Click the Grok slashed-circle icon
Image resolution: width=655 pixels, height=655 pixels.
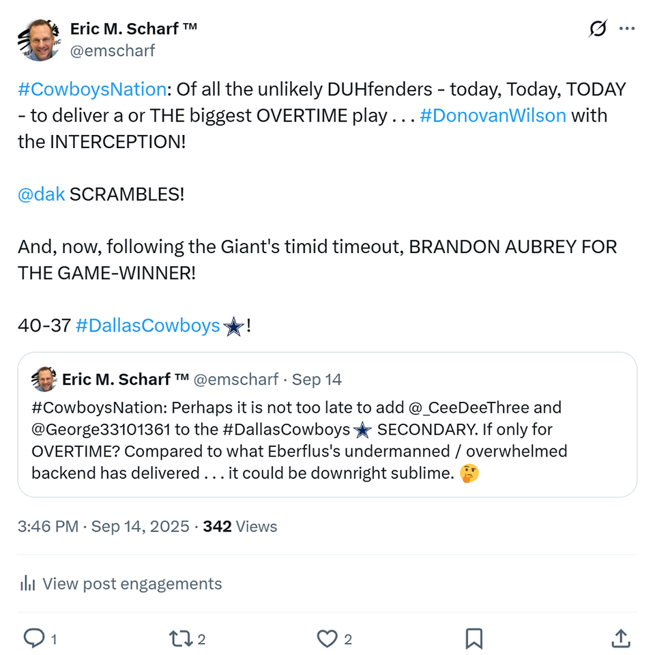coord(598,29)
